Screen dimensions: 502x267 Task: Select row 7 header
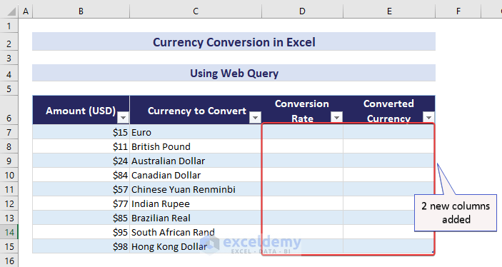click(9, 132)
